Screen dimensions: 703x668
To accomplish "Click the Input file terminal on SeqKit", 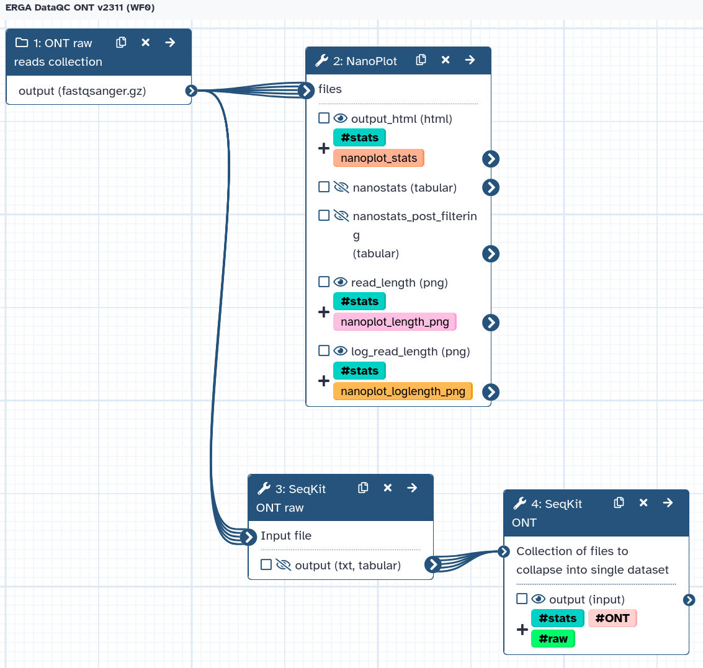I will coord(248,537).
